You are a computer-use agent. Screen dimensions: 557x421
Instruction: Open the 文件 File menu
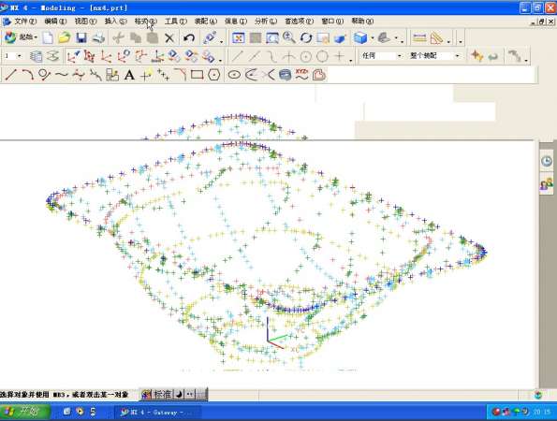tap(25, 22)
